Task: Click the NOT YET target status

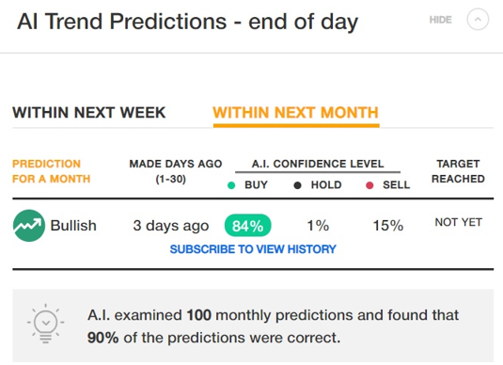Action: 459,222
